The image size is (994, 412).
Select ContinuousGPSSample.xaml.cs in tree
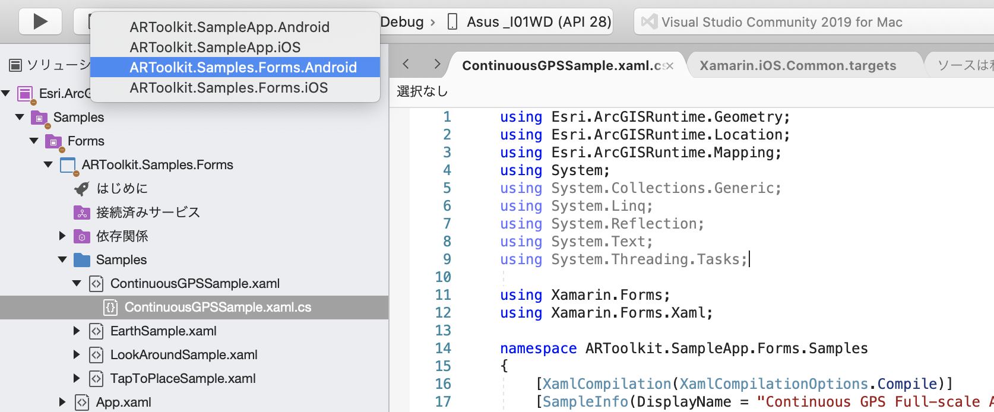coord(194,307)
